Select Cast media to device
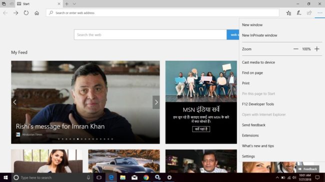The height and width of the screenshot is (182, 325). tap(258, 62)
